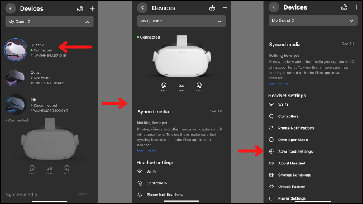Add a device with the plus icon in the left panel
Image resolution: width=363 pixels, height=204 pixels.
tap(92, 8)
